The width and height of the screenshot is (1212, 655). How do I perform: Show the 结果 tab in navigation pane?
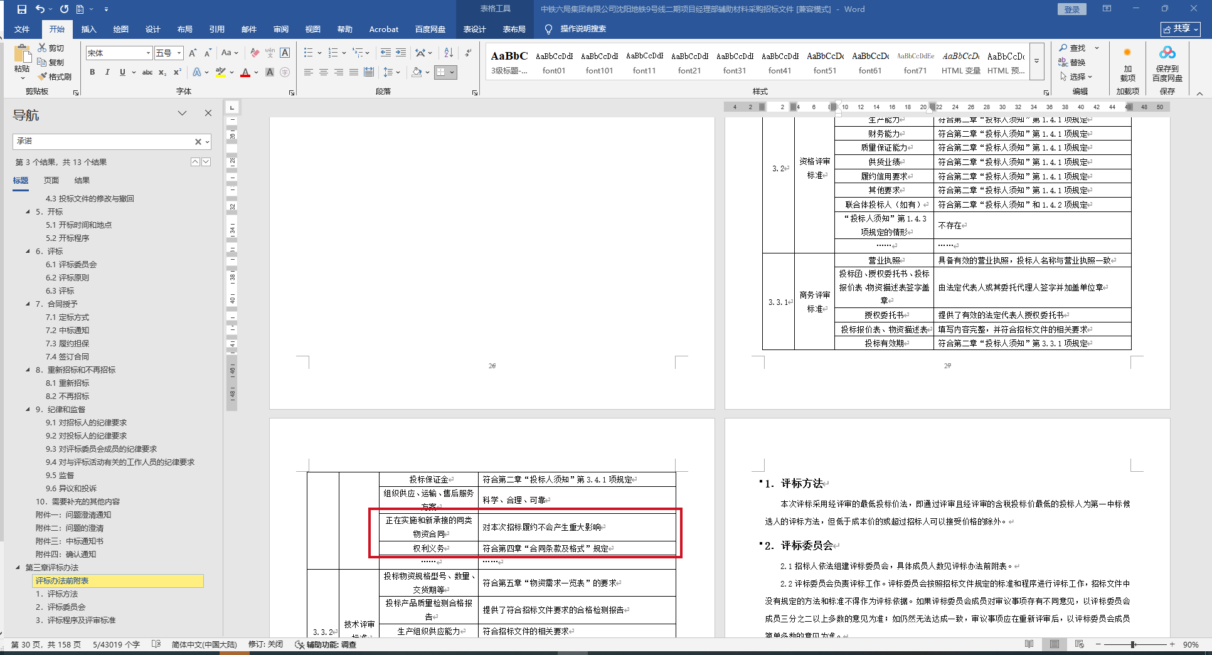pos(82,181)
